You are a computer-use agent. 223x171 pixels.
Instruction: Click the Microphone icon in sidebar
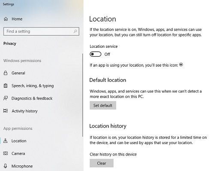point(6,166)
